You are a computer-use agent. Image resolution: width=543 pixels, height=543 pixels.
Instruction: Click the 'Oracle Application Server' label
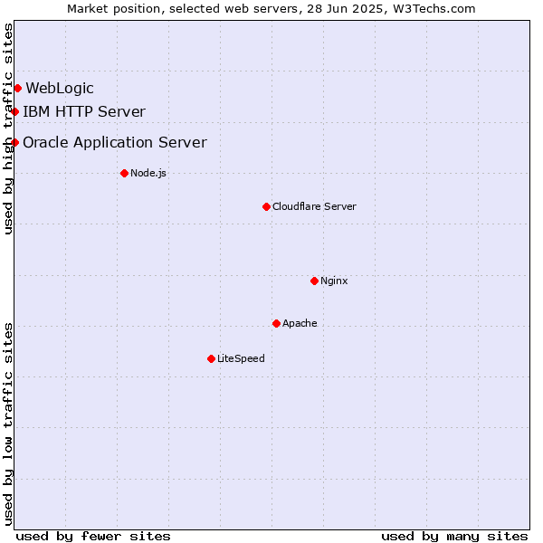115,142
